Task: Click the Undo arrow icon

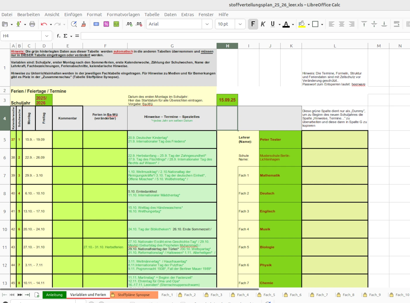Action: pos(44,24)
